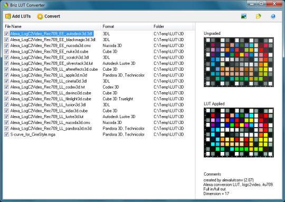
Task: Select file Alexa_LogC2Video_Rec709_LL_apple3d.m3d
Action: coord(49,75)
